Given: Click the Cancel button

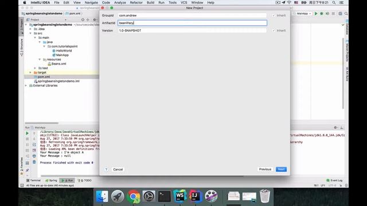Looking at the screenshot, I should coord(118,169).
